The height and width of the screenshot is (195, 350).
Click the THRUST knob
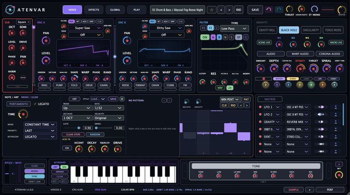pos(289,9)
